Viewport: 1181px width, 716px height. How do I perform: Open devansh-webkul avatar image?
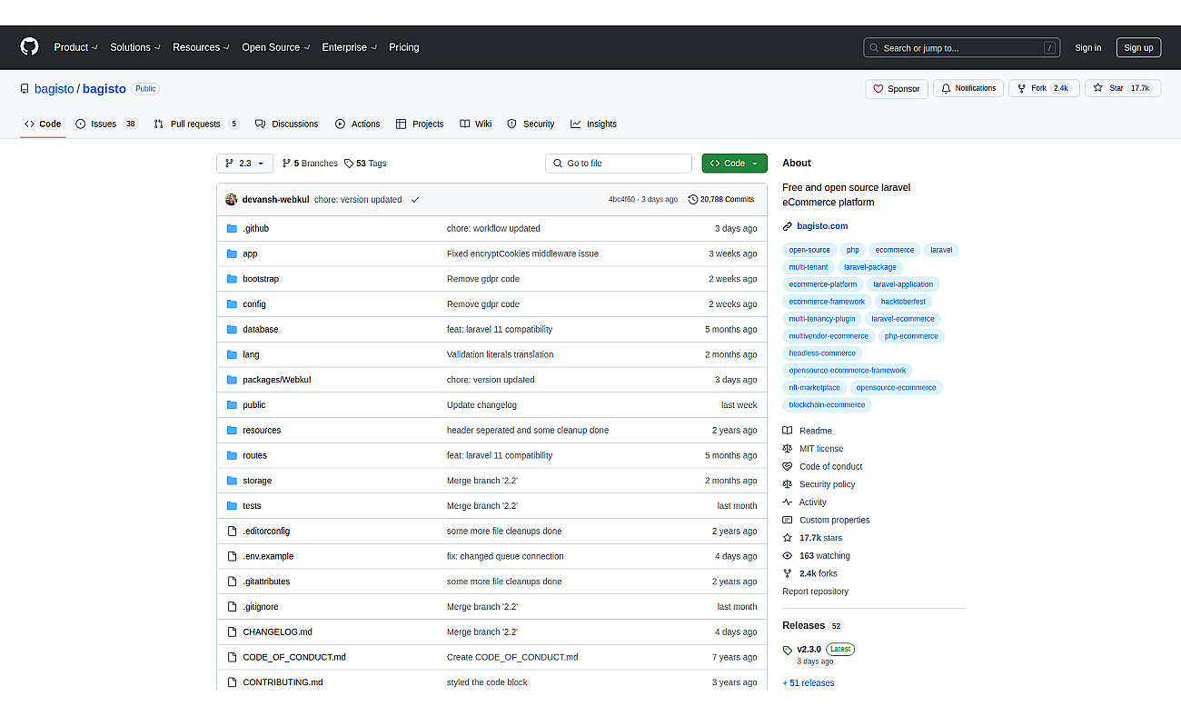232,199
